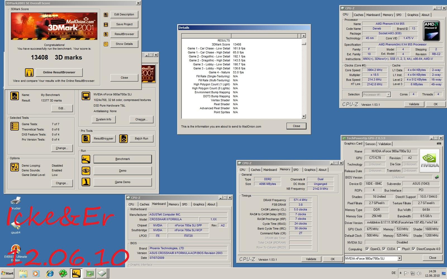Viewport: 447px width, 279px height.
Task: Click the Selected Tests checklist icon
Action: click(x=15, y=126)
